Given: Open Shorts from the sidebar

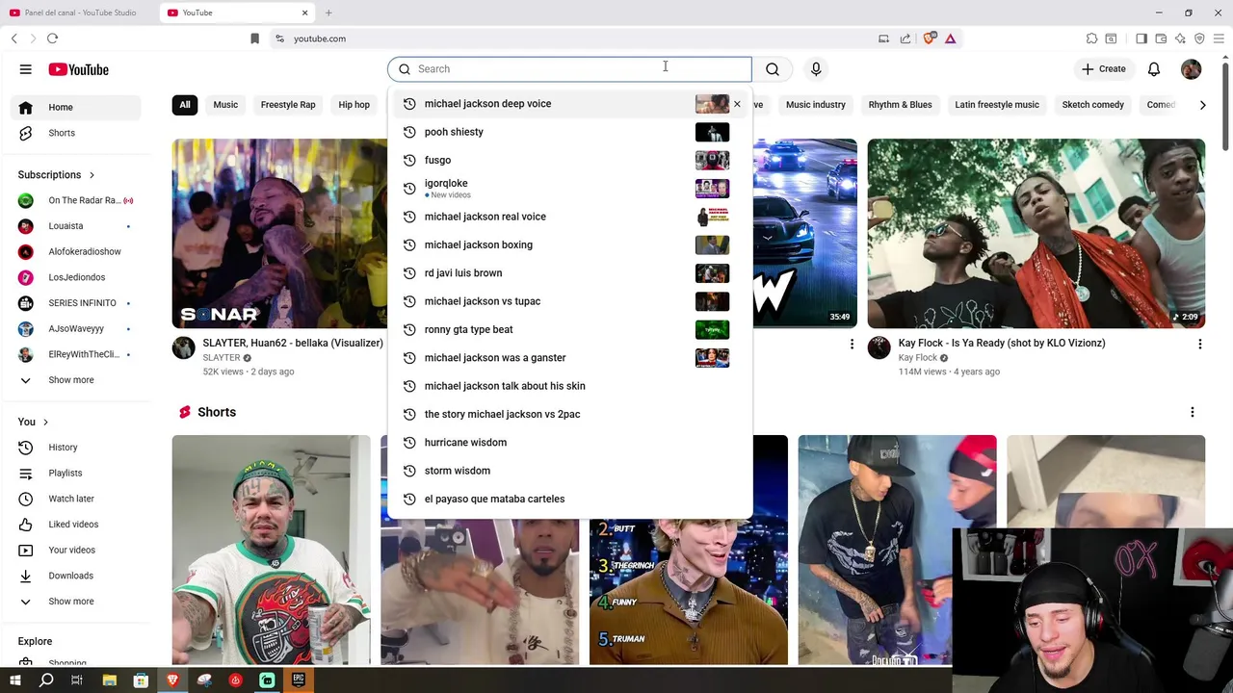Looking at the screenshot, I should (77, 133).
